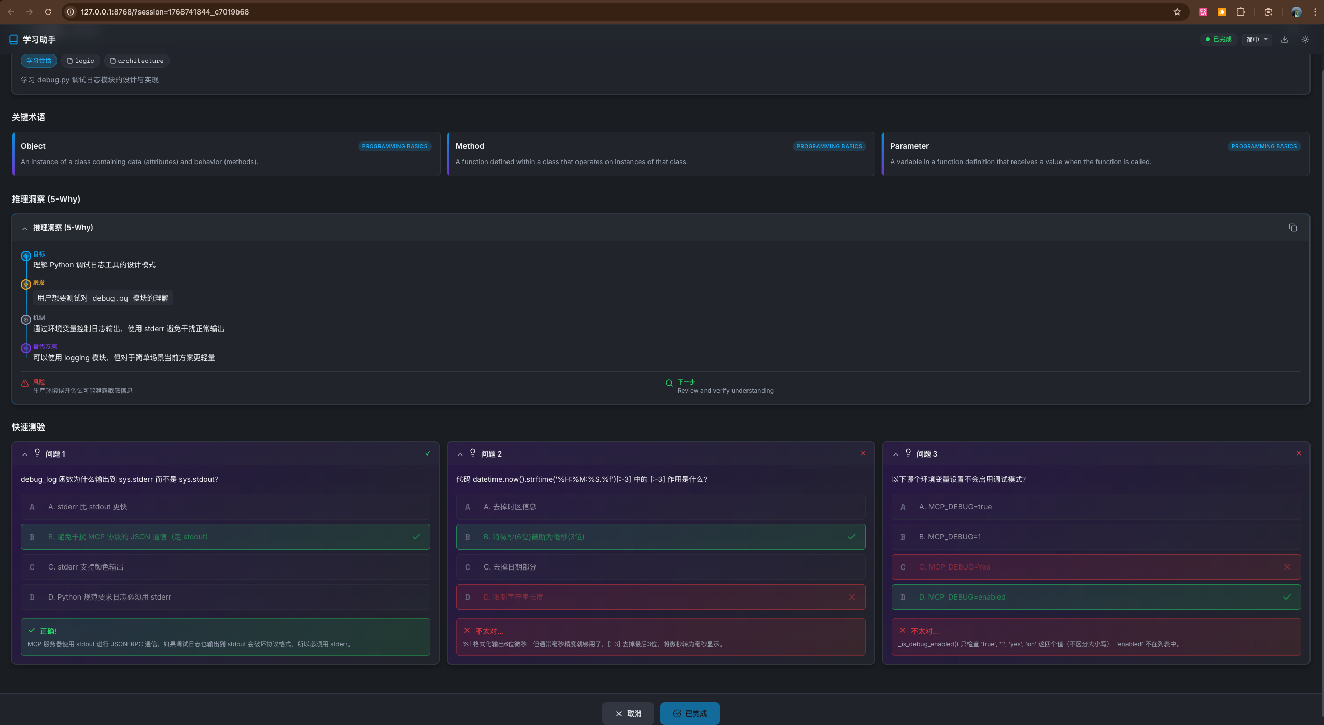Viewport: 1324px width, 725px height.
Task: Click the red X on 问题 2 header
Action: point(863,453)
